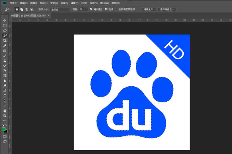This screenshot has height=154, width=232.
Task: Click the 选择并遮住 button
Action: (x=167, y=9)
